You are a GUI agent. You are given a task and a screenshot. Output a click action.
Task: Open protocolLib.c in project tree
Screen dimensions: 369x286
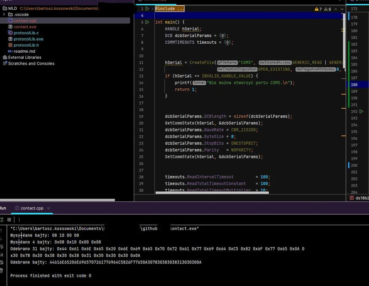(x=26, y=33)
